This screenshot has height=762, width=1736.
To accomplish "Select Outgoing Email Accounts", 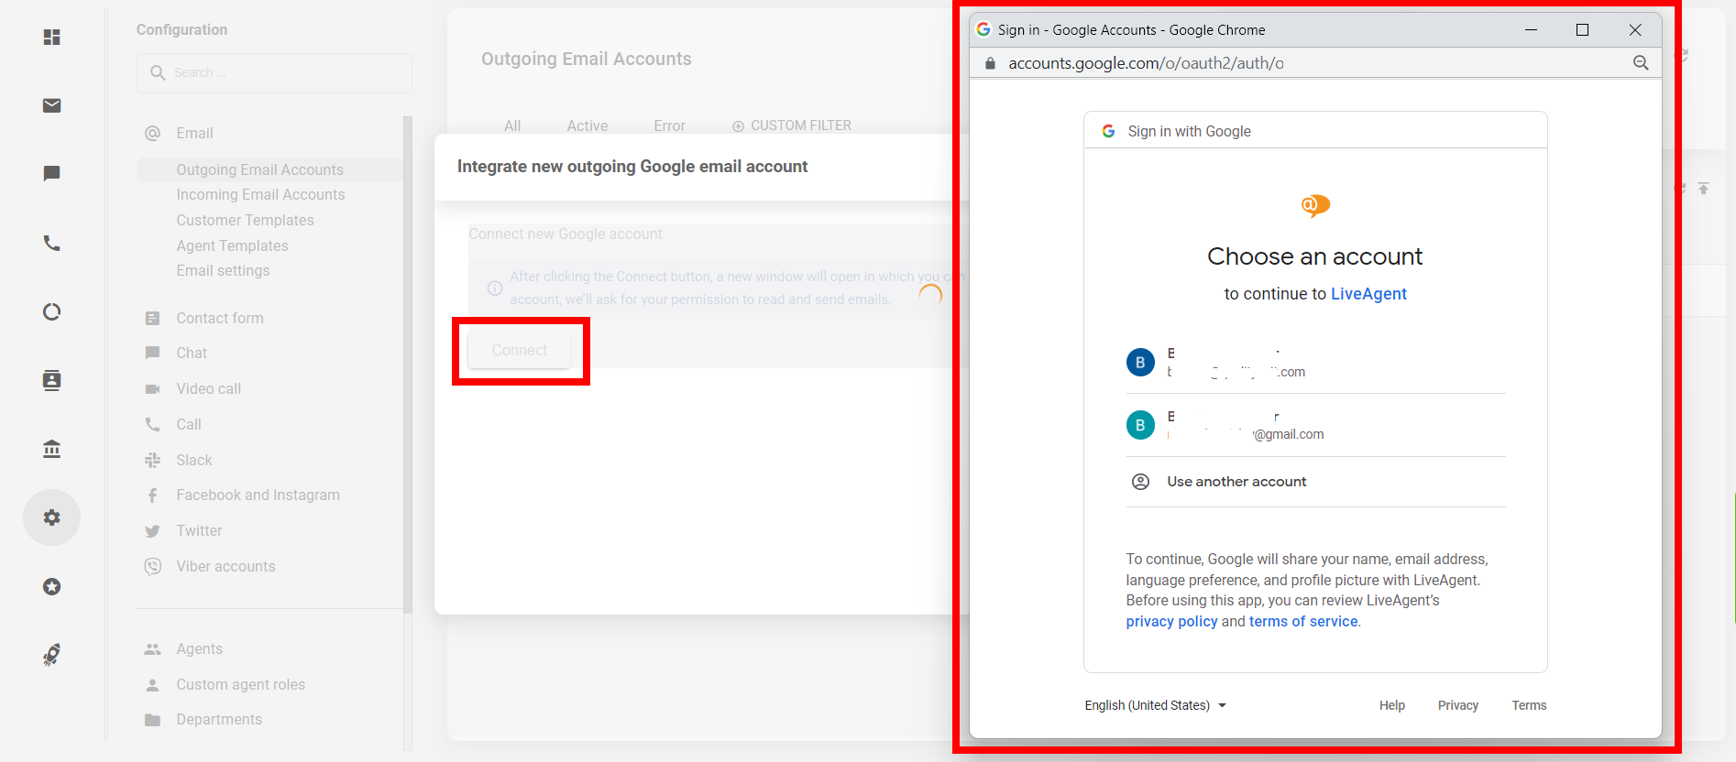I will (260, 169).
